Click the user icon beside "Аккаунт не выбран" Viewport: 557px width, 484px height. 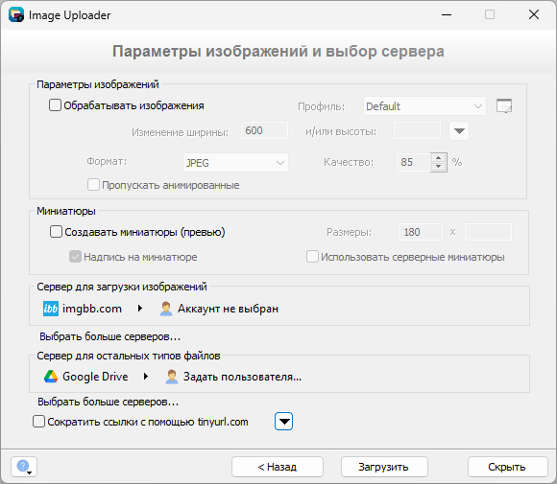point(166,309)
